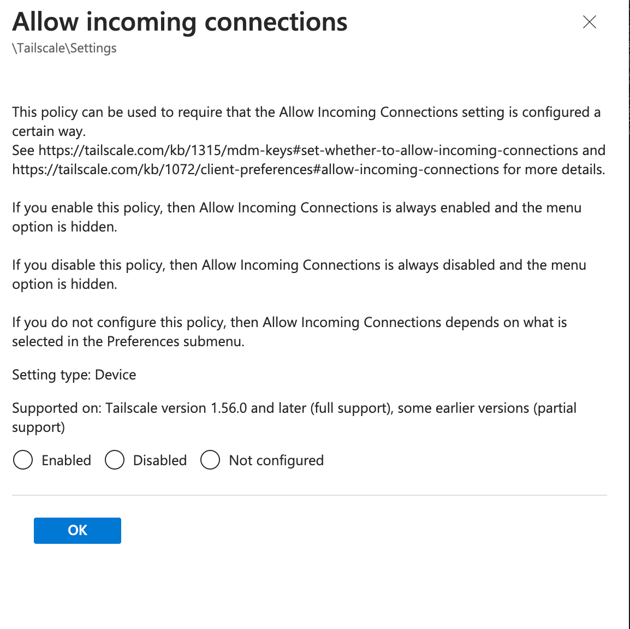Screen dimensions: 630x629
Task: Click the "Enabled" option label text
Action: click(x=66, y=460)
